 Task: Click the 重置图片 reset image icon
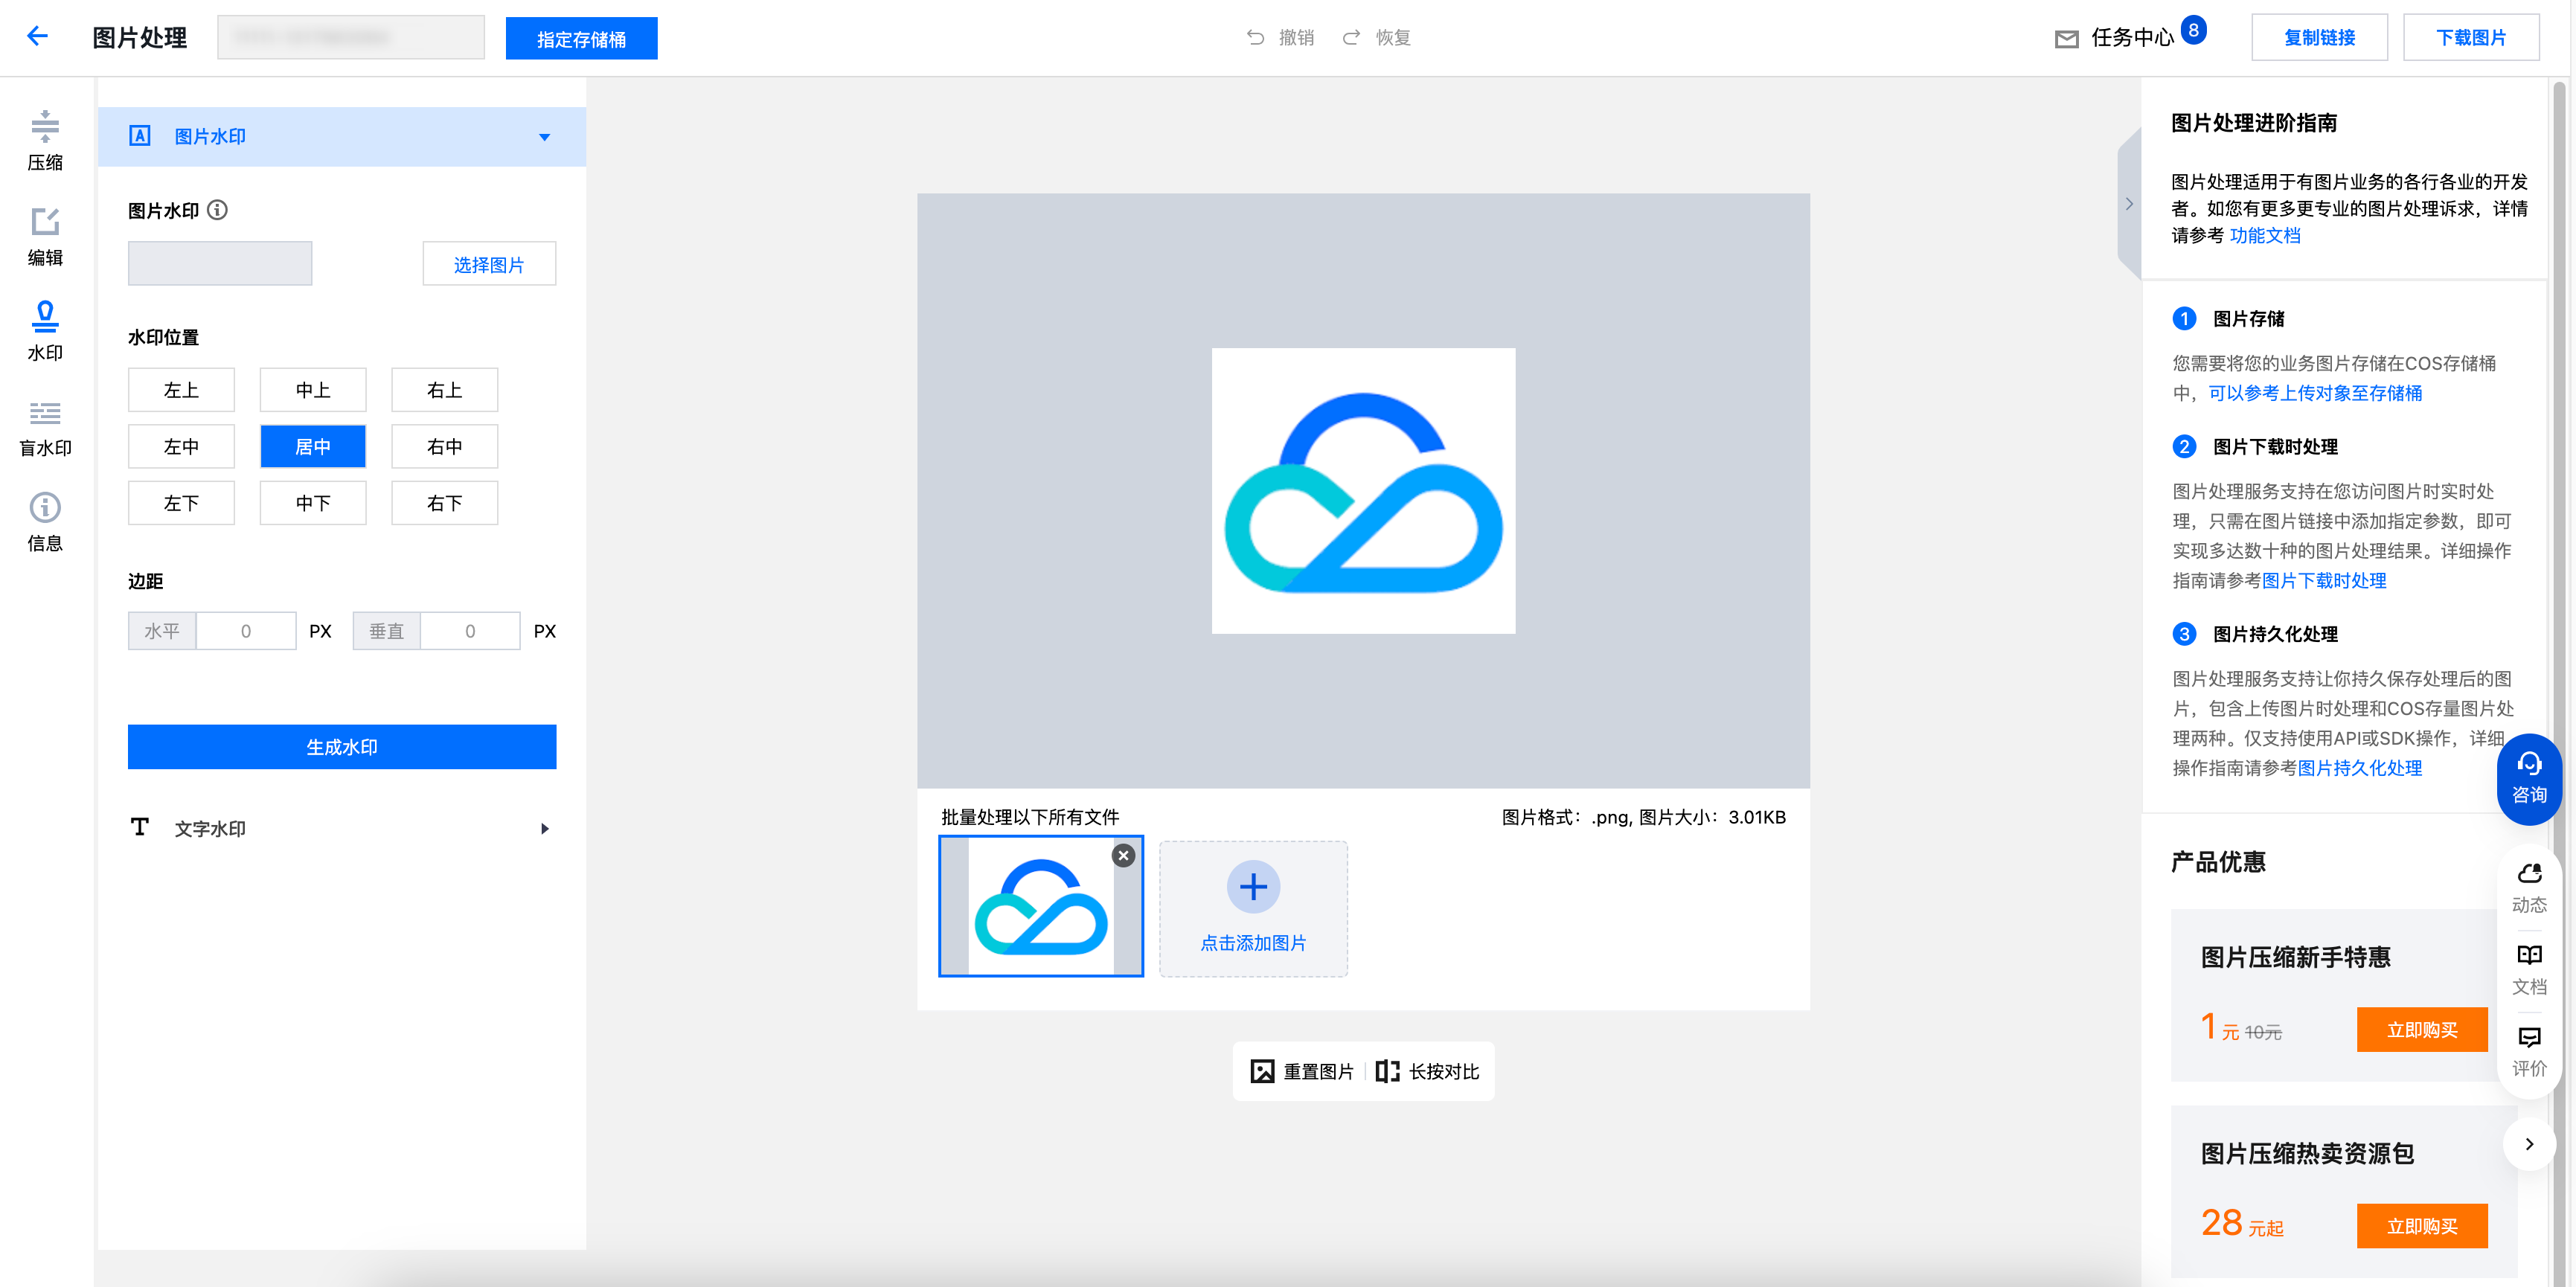point(1262,1071)
